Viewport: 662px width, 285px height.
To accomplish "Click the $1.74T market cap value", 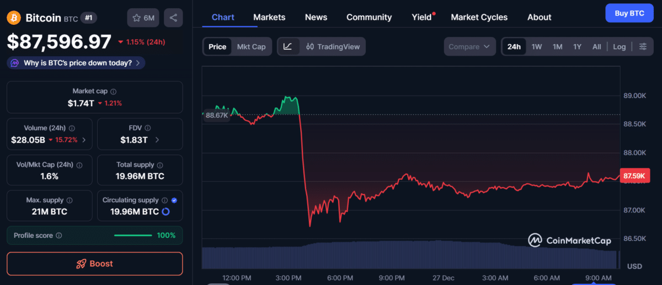I will coord(81,103).
